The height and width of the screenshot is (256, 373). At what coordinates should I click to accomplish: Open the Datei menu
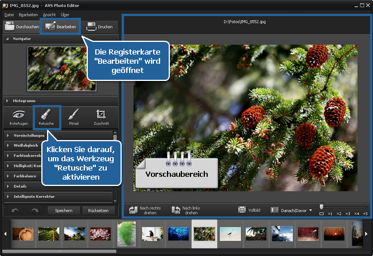9,15
